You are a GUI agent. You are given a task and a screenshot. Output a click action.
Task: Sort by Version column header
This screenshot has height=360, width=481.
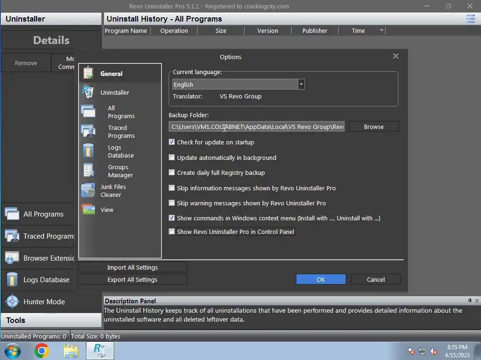268,30
